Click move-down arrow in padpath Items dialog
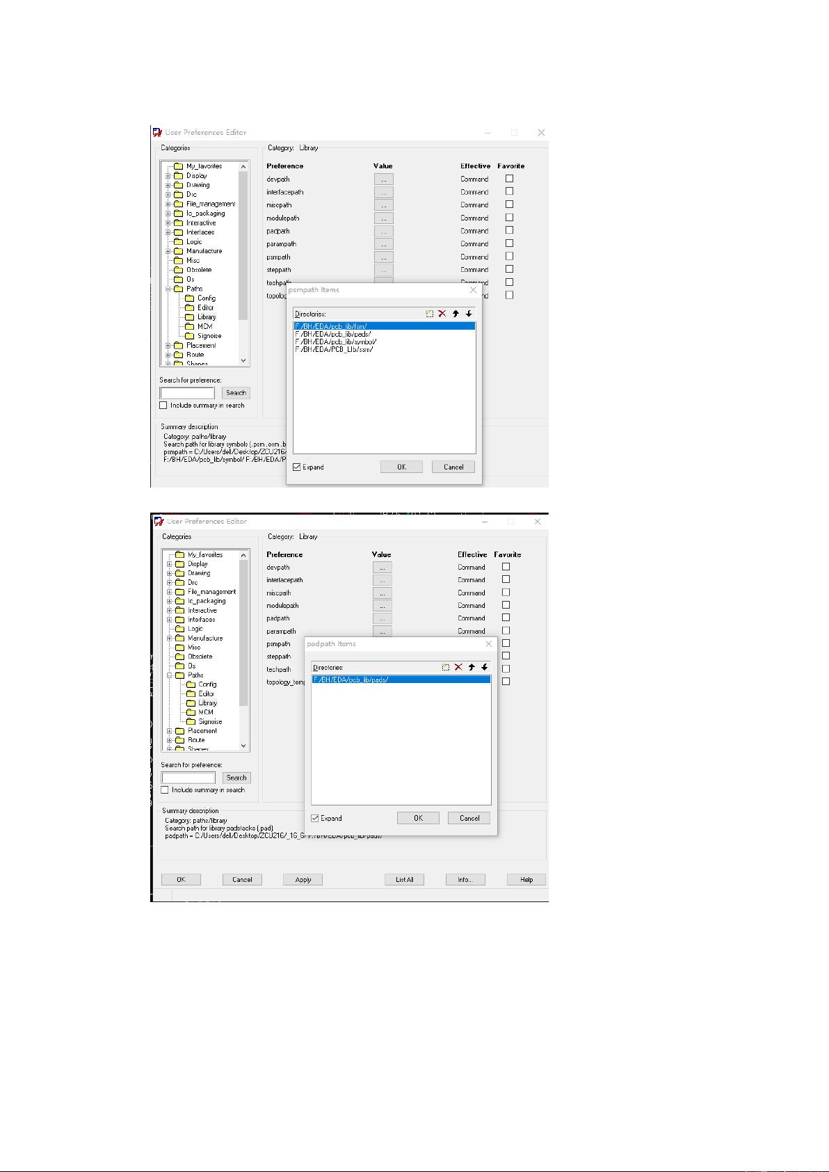 485,667
